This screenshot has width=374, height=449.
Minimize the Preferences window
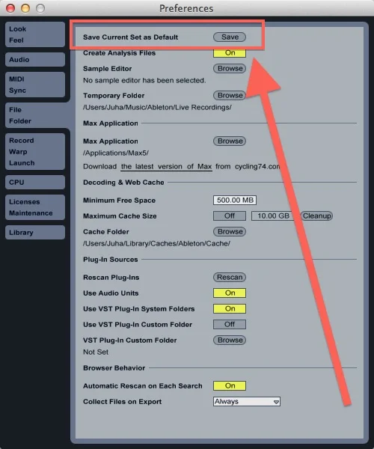25,8
